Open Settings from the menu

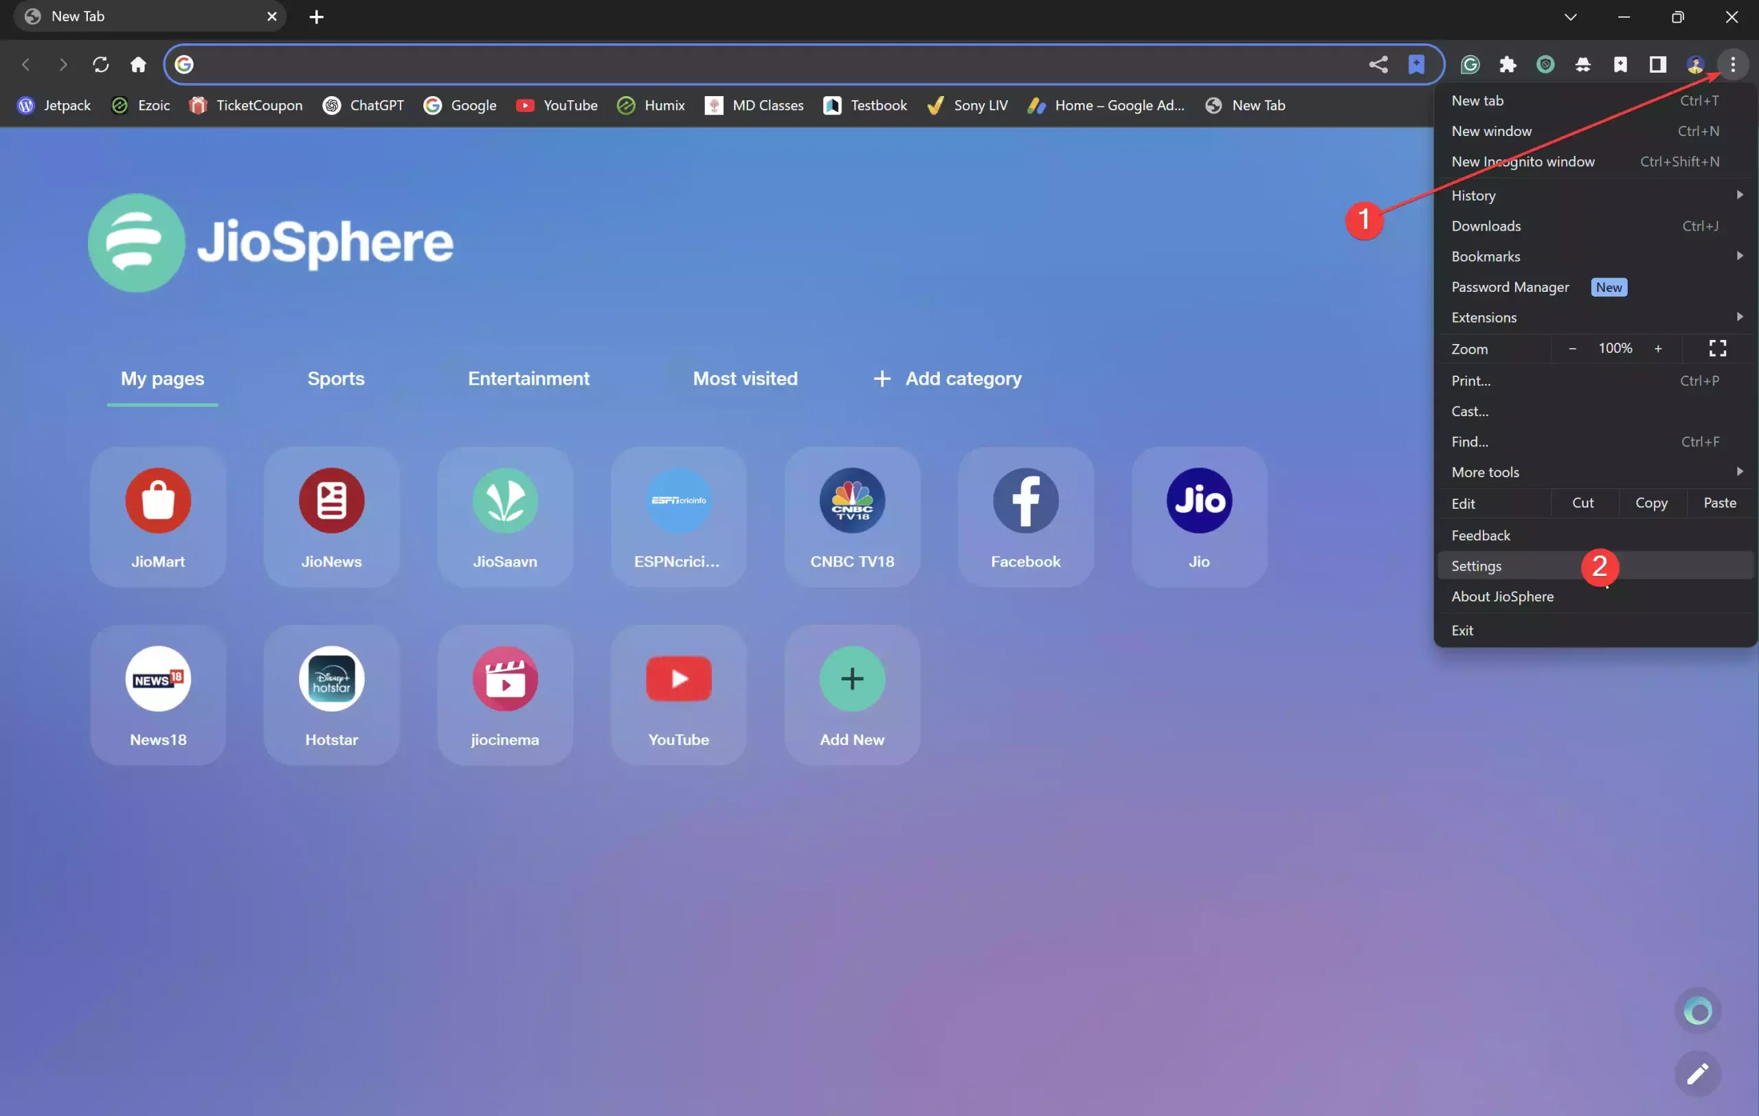[x=1477, y=566]
